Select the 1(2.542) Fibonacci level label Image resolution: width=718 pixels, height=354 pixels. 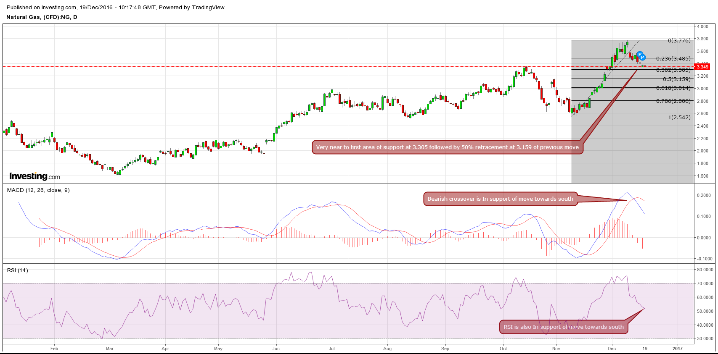[679, 118]
